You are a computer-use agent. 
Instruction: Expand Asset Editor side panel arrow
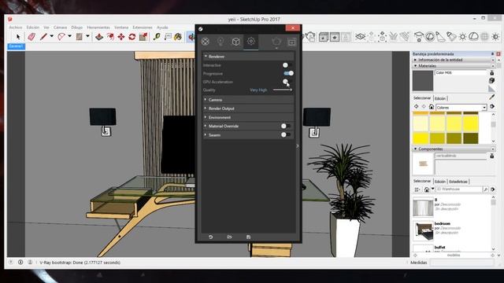298,146
